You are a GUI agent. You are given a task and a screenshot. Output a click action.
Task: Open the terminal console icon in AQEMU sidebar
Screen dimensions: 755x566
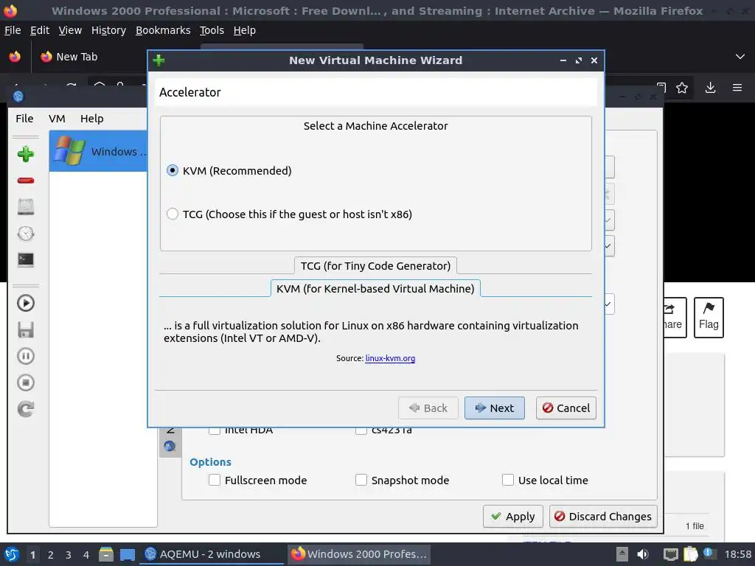tap(26, 260)
